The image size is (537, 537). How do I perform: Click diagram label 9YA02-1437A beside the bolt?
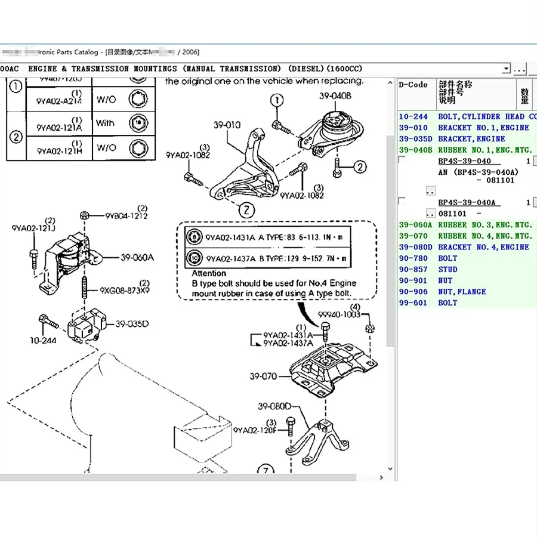[x=288, y=343]
